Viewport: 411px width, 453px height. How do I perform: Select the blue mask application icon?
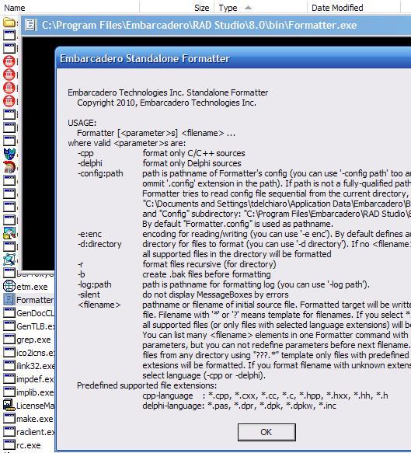pyautogui.click(x=9, y=154)
